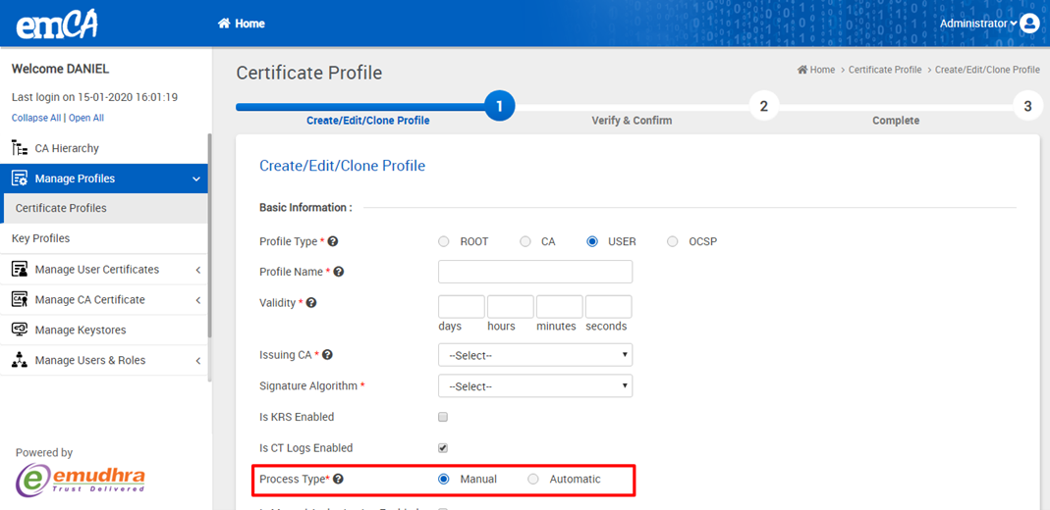This screenshot has width=1050, height=510.
Task: Click the Administrator user avatar icon
Action: pos(1029,24)
